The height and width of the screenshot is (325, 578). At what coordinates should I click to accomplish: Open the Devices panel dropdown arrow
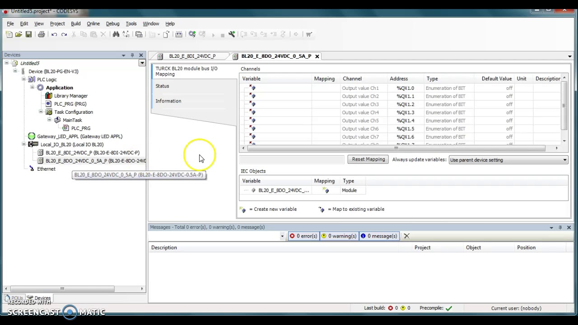[x=123, y=55]
